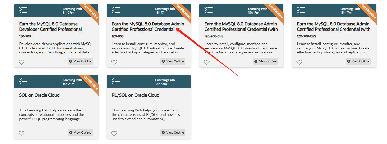Screen dimensions: 387x144
Task: Click description about concepts of relational databases
Action: [52, 114]
